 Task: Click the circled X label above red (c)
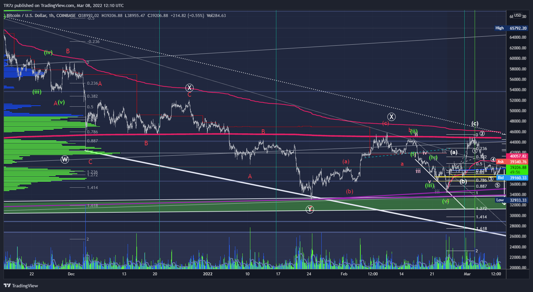tap(391, 117)
